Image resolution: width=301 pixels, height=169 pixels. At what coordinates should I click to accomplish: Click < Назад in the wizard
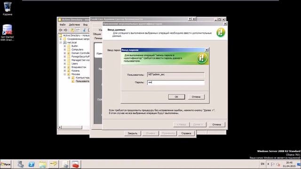tap(181, 124)
